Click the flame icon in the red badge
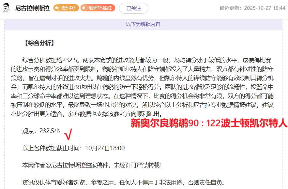 pyautogui.click(x=84, y=8)
